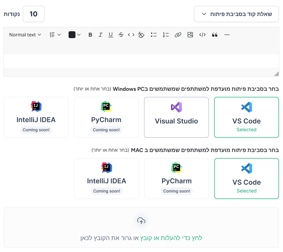Click the points field showing 10
283x252 pixels.
(34, 14)
